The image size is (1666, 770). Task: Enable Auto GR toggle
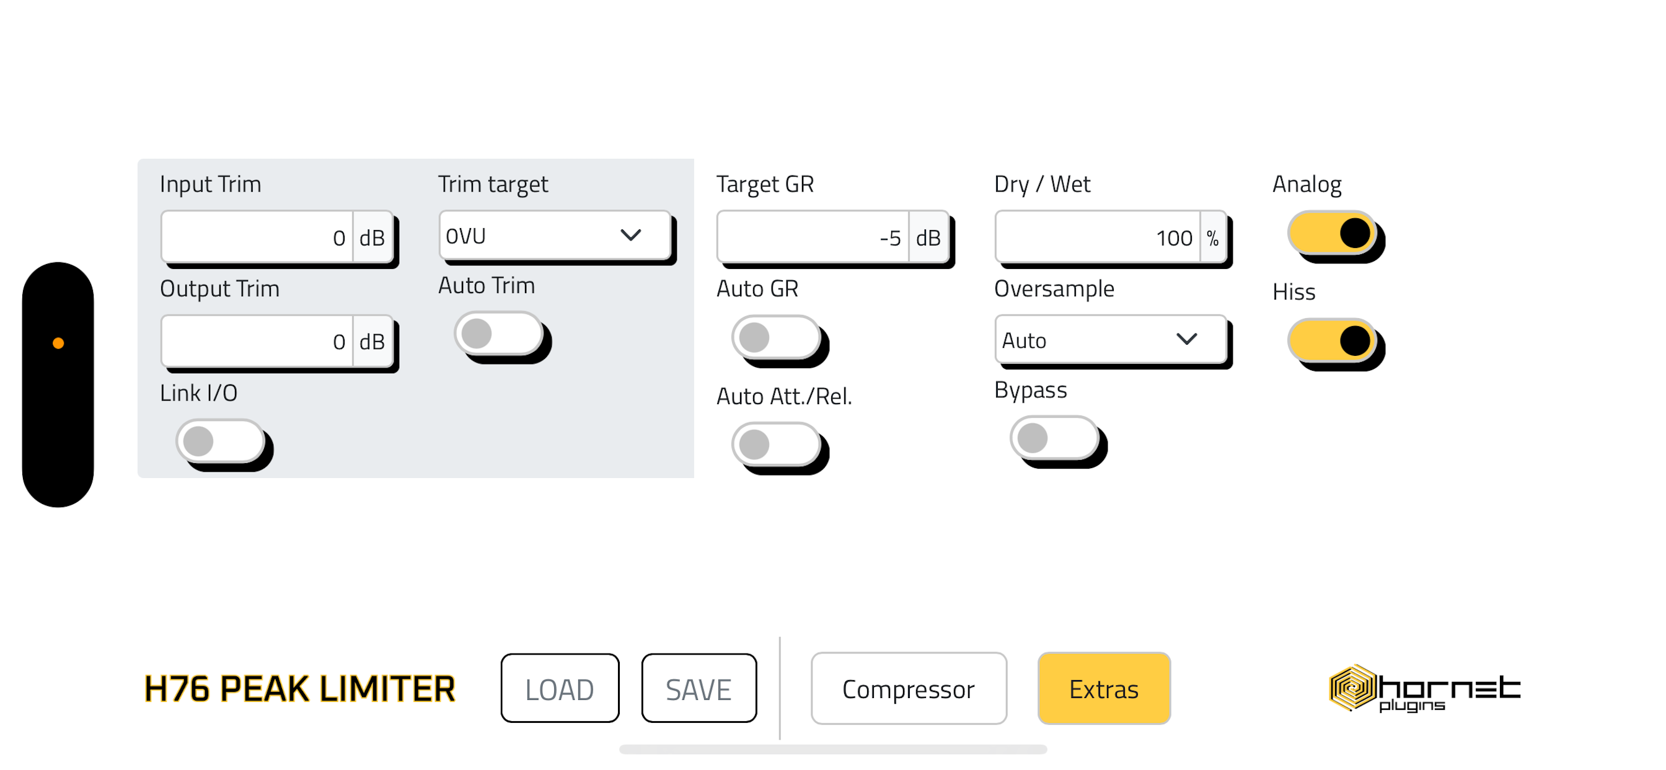[776, 337]
